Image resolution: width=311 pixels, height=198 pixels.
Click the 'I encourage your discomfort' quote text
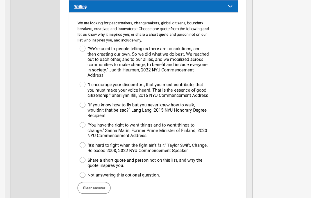click(x=148, y=90)
